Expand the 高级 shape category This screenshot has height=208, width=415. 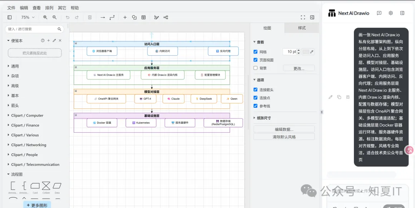pyautogui.click(x=13, y=86)
